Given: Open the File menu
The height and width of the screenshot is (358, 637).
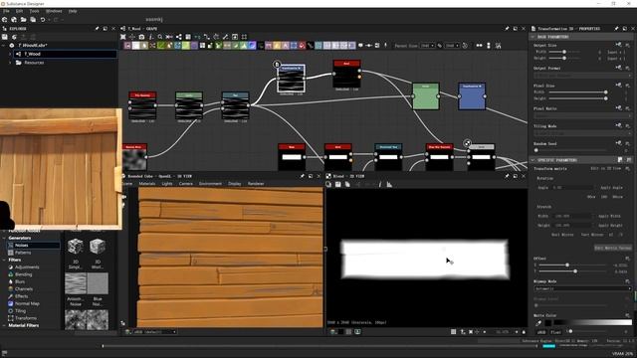Looking at the screenshot, I should 6,11.
